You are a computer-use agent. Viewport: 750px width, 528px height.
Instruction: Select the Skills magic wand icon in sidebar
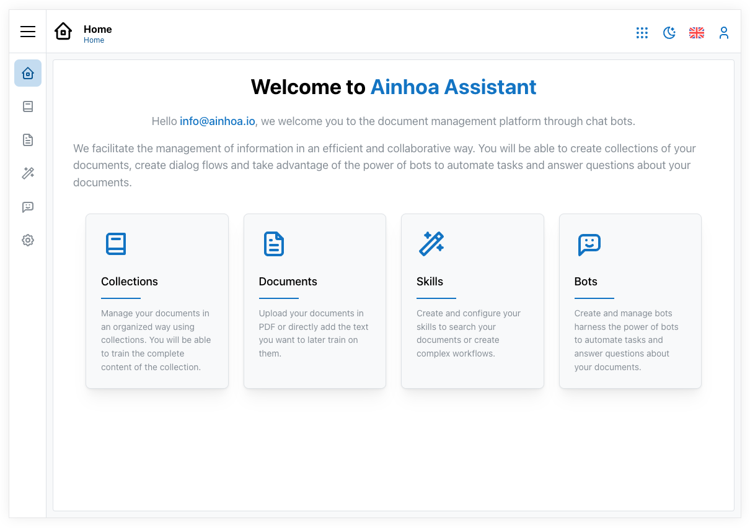(27, 173)
